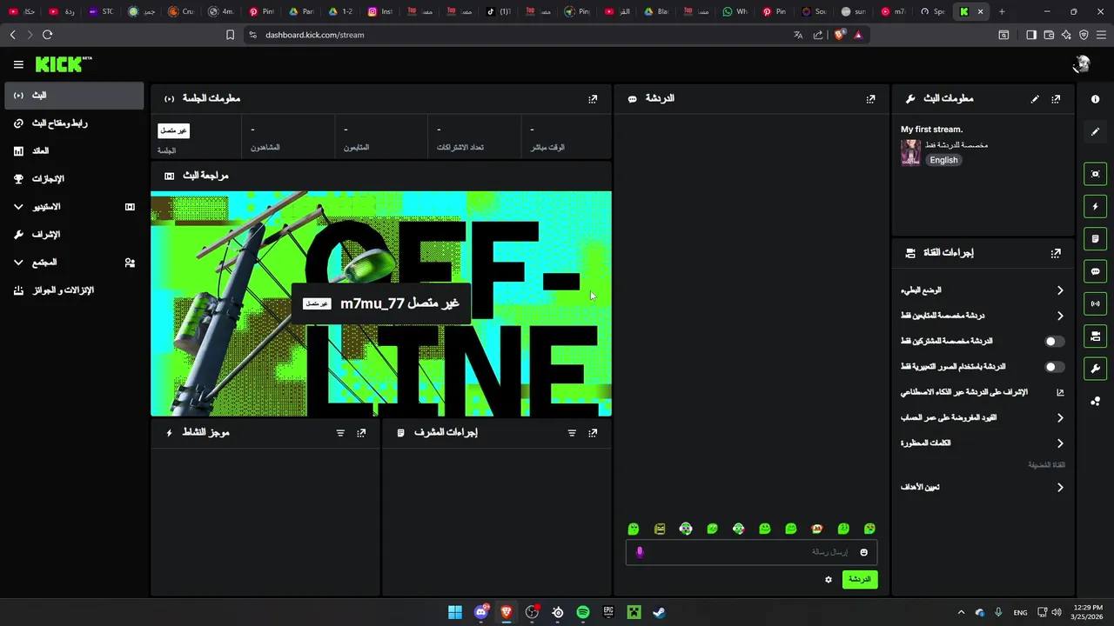Viewport: 1114px width, 626px height.
Task: Expand the set goals (تعيين الأهداف) row
Action: point(983,488)
